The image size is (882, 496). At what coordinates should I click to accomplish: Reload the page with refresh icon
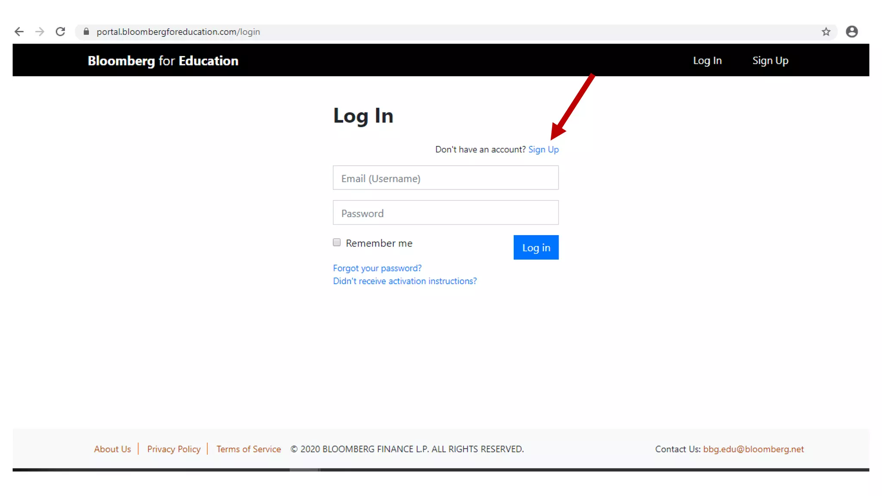click(60, 32)
